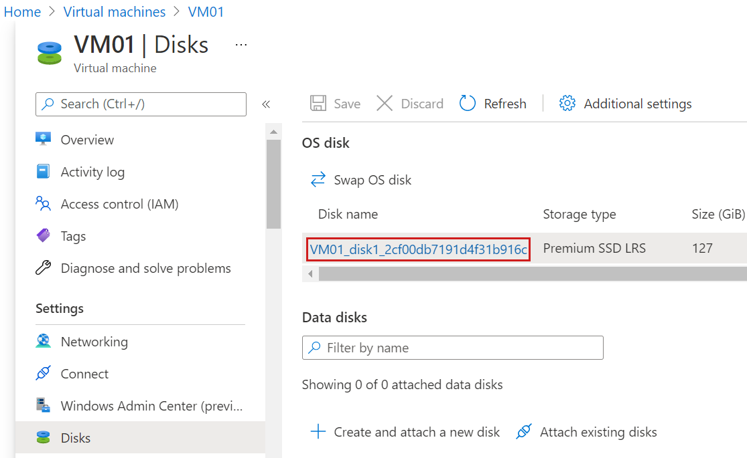Viewport: 747px width, 458px height.
Task: Select Access control (IAM)
Action: point(44,203)
